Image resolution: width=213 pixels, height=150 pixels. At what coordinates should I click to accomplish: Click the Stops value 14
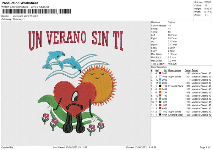[169, 29]
